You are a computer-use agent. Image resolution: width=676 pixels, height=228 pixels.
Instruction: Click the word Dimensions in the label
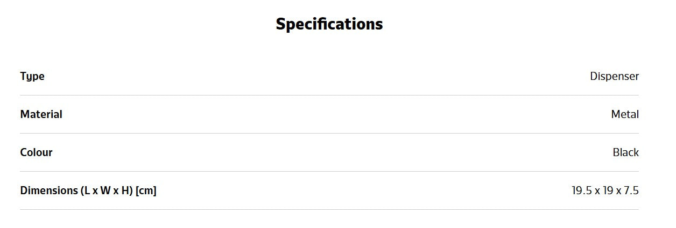pos(49,190)
